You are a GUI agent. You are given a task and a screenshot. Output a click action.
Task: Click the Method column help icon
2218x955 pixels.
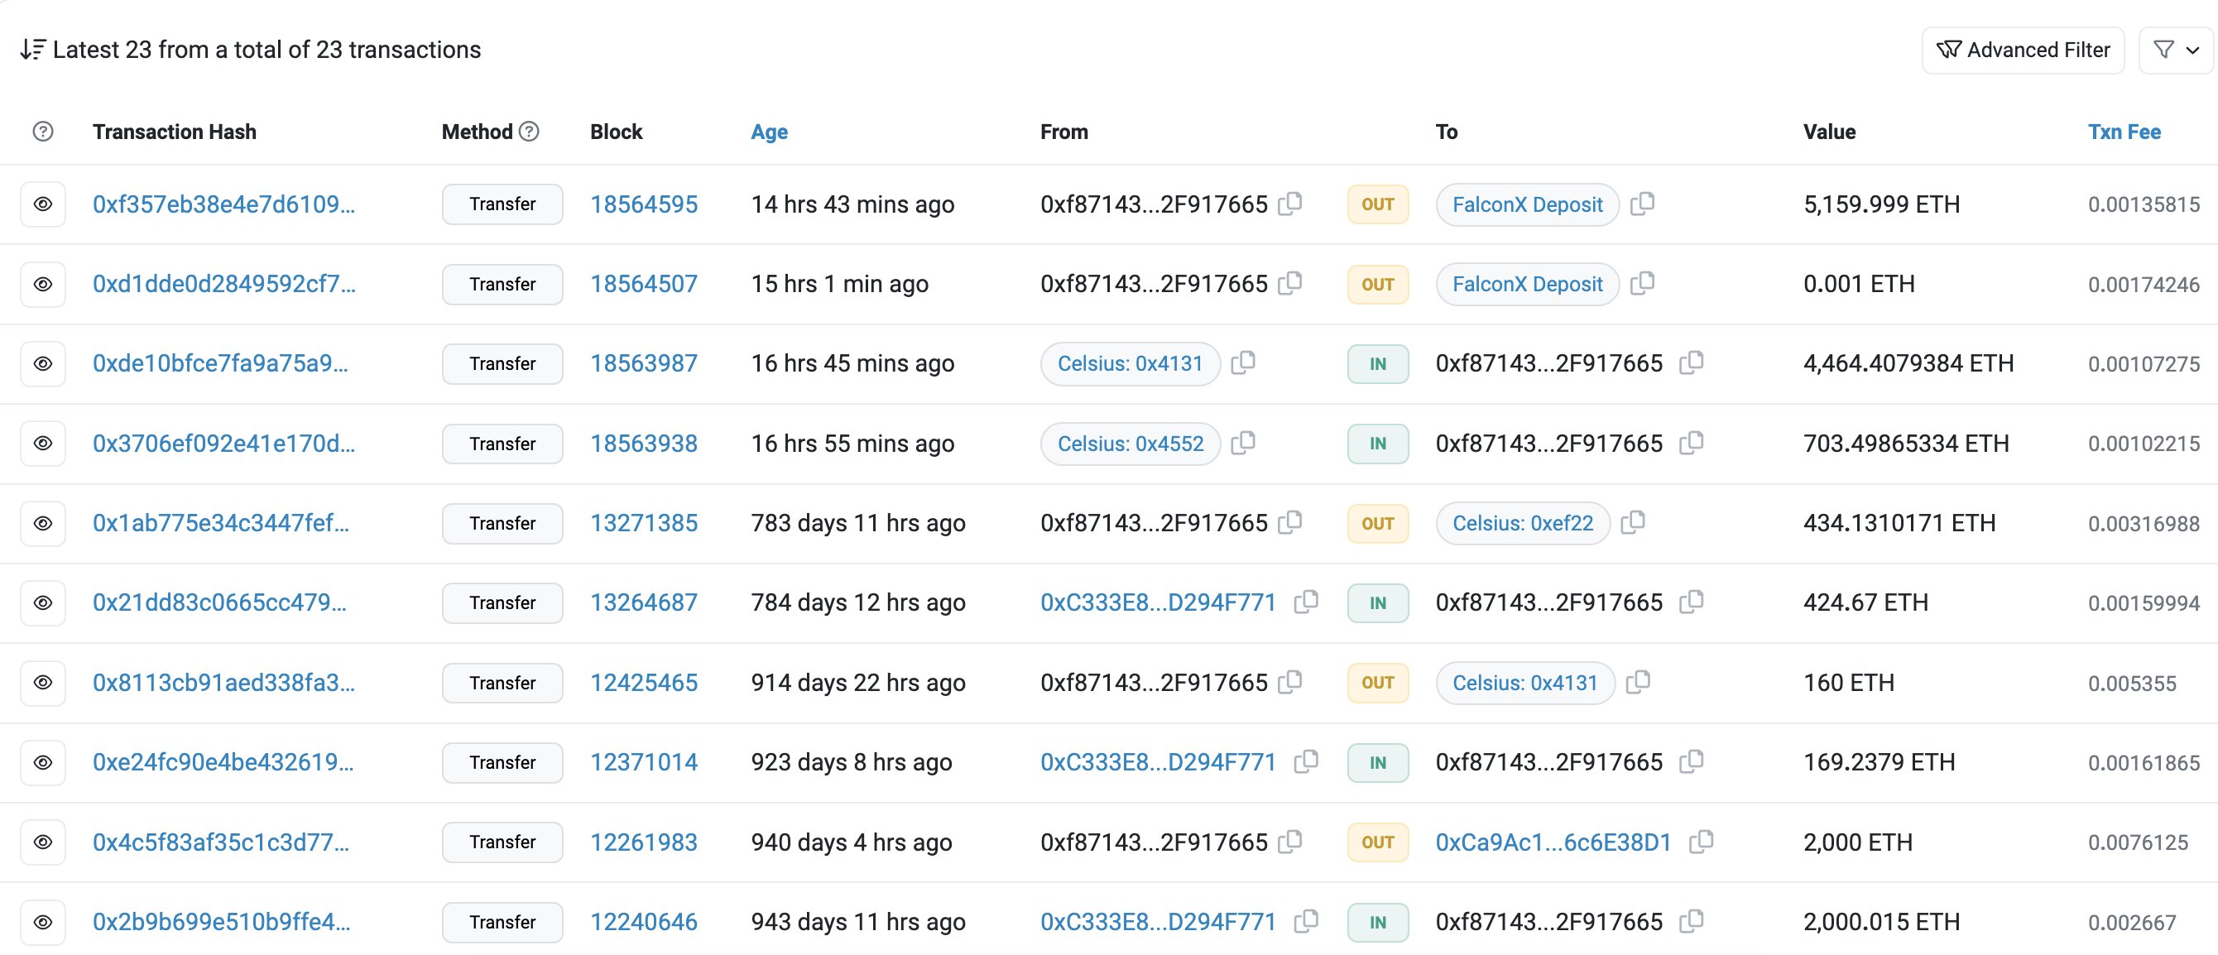530,131
